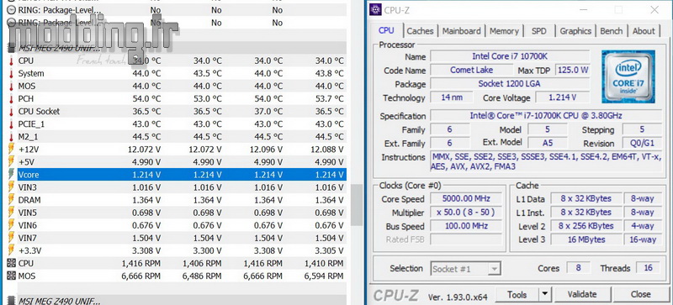Click the MOS fan RPM icon

(11, 276)
